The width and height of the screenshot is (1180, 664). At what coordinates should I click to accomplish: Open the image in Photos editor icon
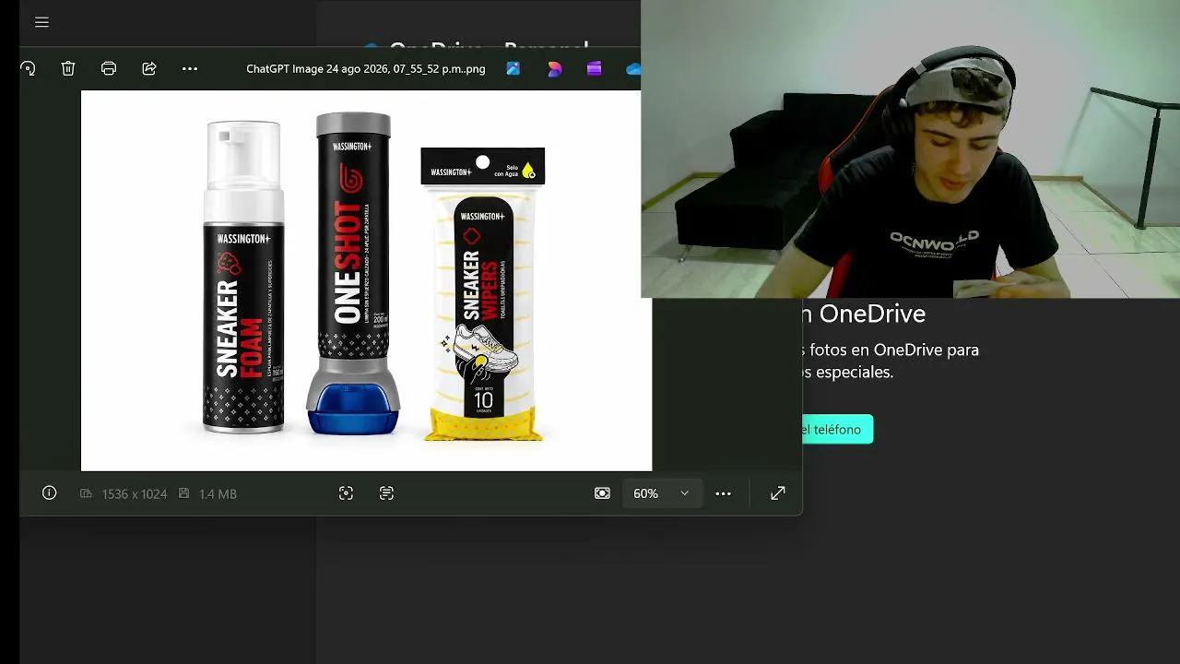(513, 68)
